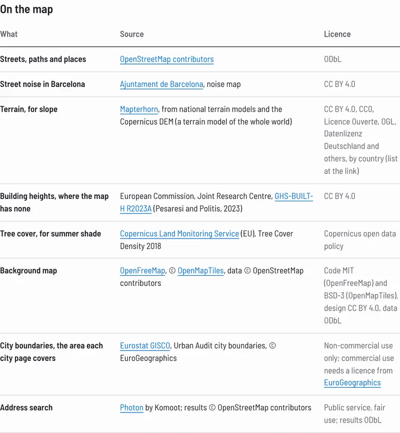Click the 'Licence' column header

337,34
